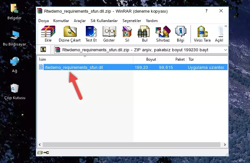Open Belgeler desktop icon
Image resolution: width=250 pixels, height=163 pixels.
15,12
